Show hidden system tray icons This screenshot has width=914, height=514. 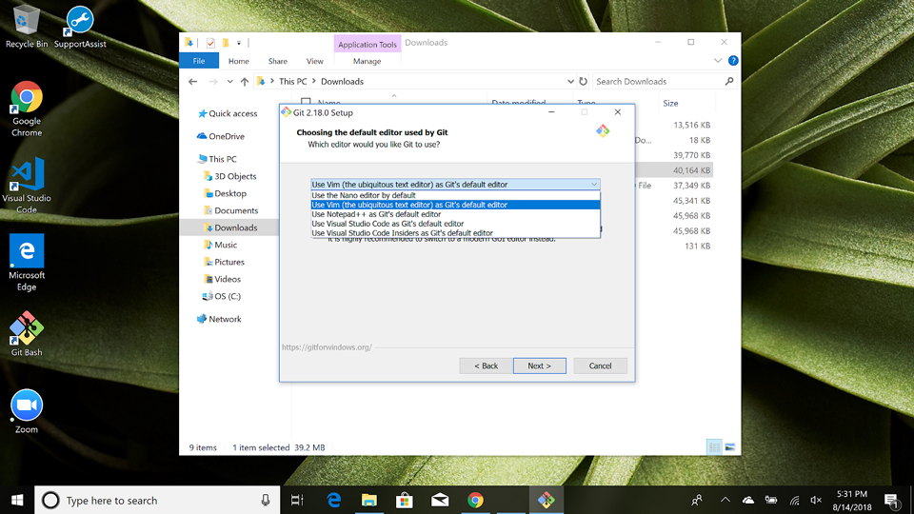pyautogui.click(x=725, y=500)
